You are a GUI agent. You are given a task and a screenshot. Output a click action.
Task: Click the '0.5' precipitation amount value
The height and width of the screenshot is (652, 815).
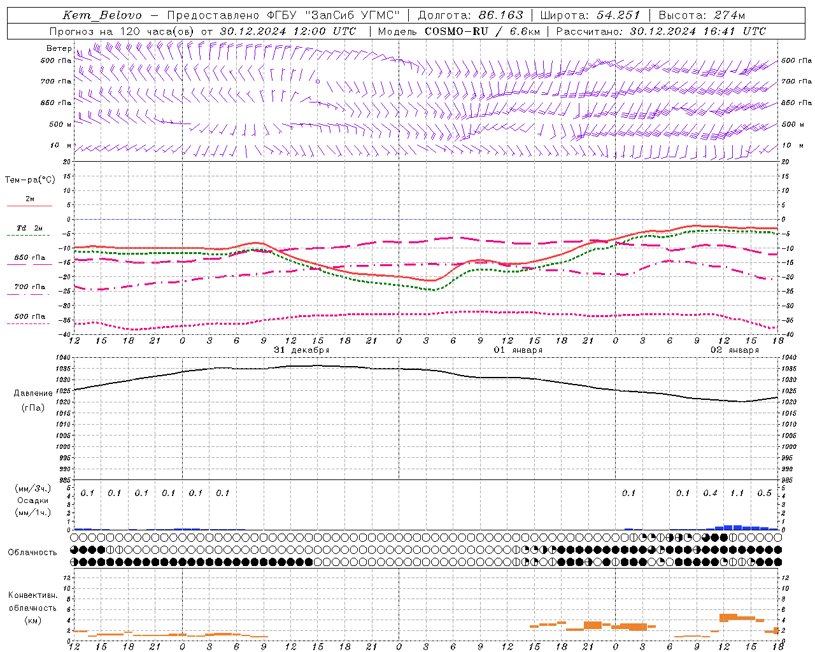pyautogui.click(x=764, y=493)
